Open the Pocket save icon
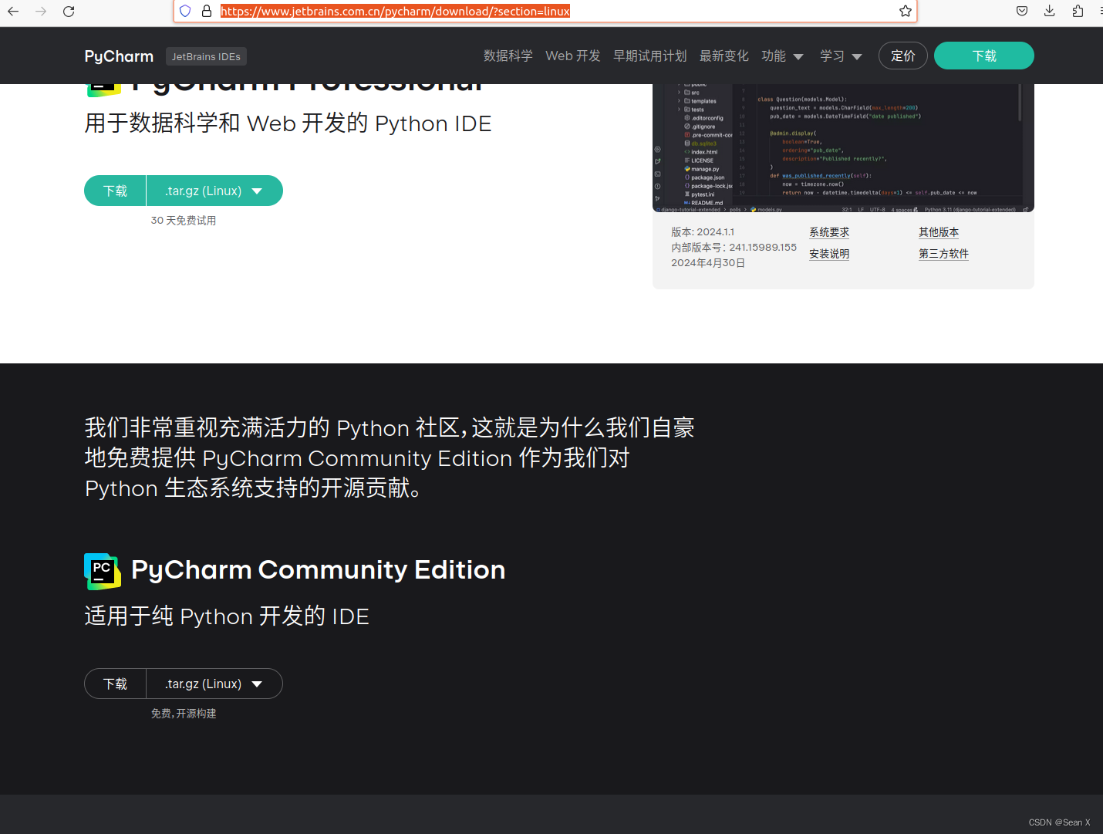Screen dimensions: 1103x834 (x=1022, y=11)
